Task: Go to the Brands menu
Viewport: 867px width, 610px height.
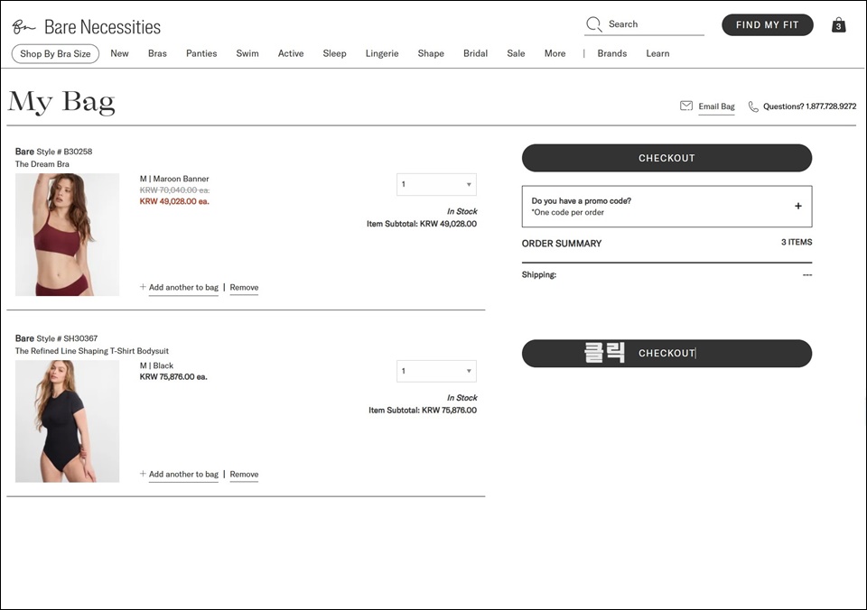Action: (x=612, y=53)
